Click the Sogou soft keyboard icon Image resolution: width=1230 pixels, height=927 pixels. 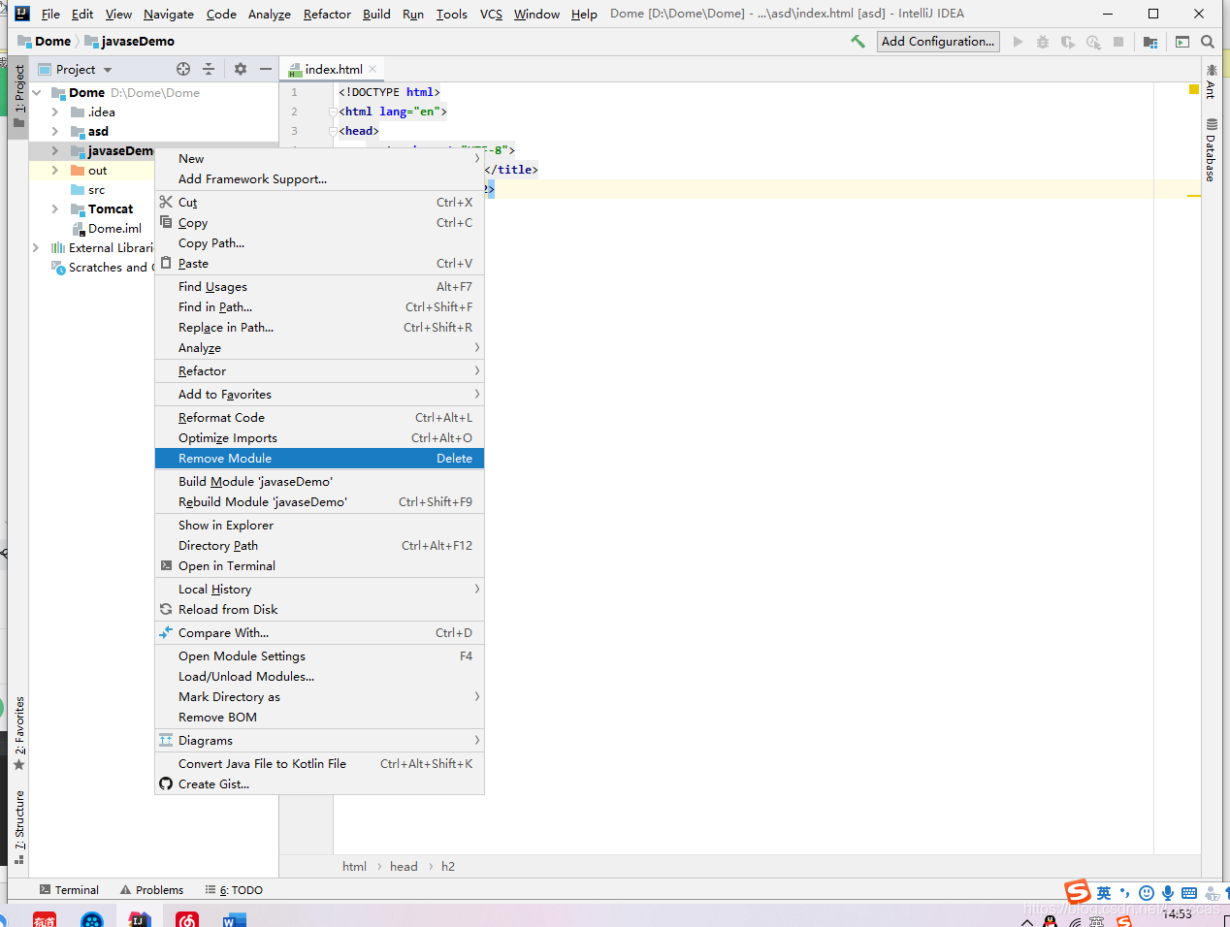tap(1189, 893)
